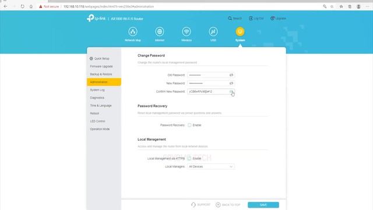Open the USB section icon
This screenshot has width=373, height=210.
[x=213, y=32]
